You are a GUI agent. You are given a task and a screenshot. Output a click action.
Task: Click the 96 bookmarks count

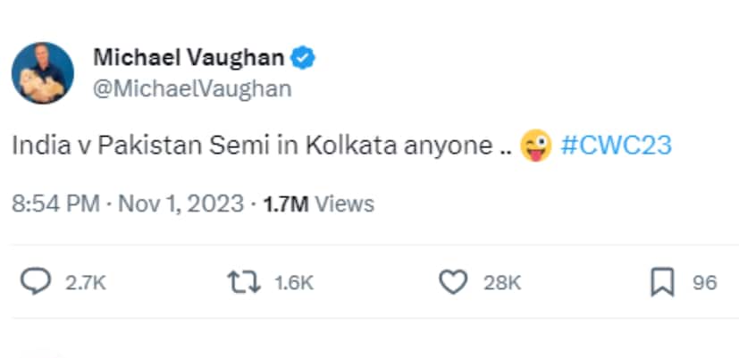coord(705,283)
